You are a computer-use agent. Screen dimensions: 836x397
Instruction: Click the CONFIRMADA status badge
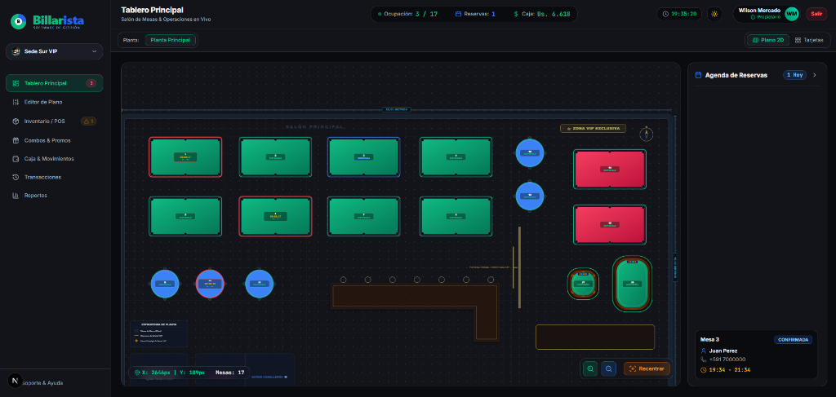[x=793, y=339]
